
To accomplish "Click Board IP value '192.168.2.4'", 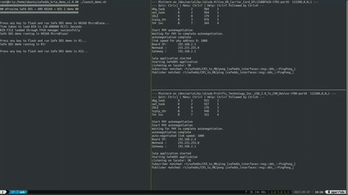I will (187, 139).
